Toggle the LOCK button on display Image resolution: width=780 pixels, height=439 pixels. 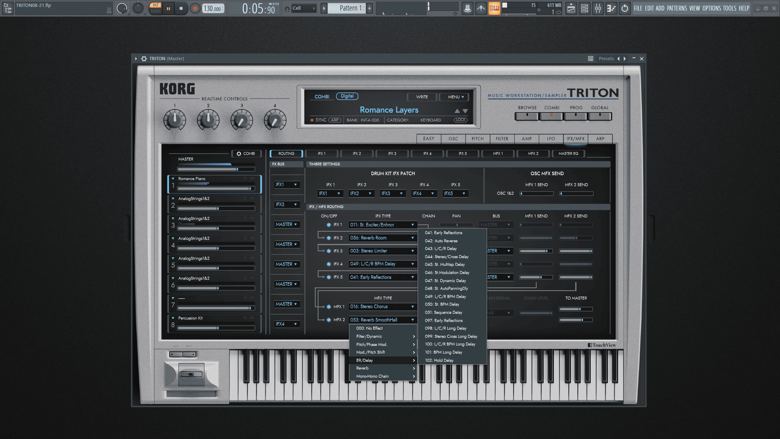[x=461, y=120]
